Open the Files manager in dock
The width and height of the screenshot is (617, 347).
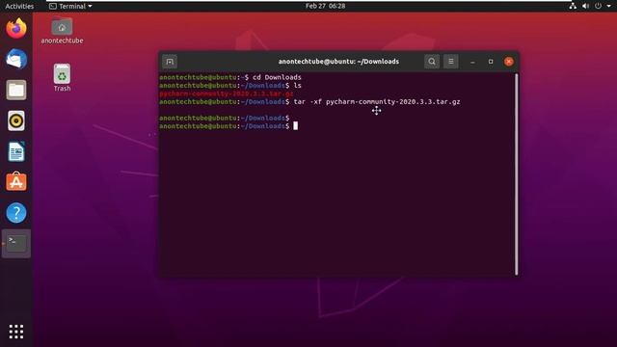[16, 90]
